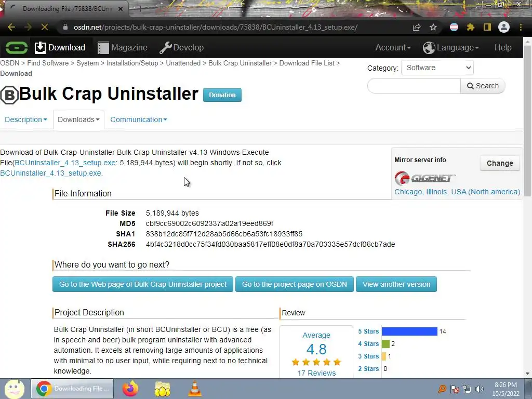
Task: Click the 5 Stars rating link
Action: (x=368, y=331)
